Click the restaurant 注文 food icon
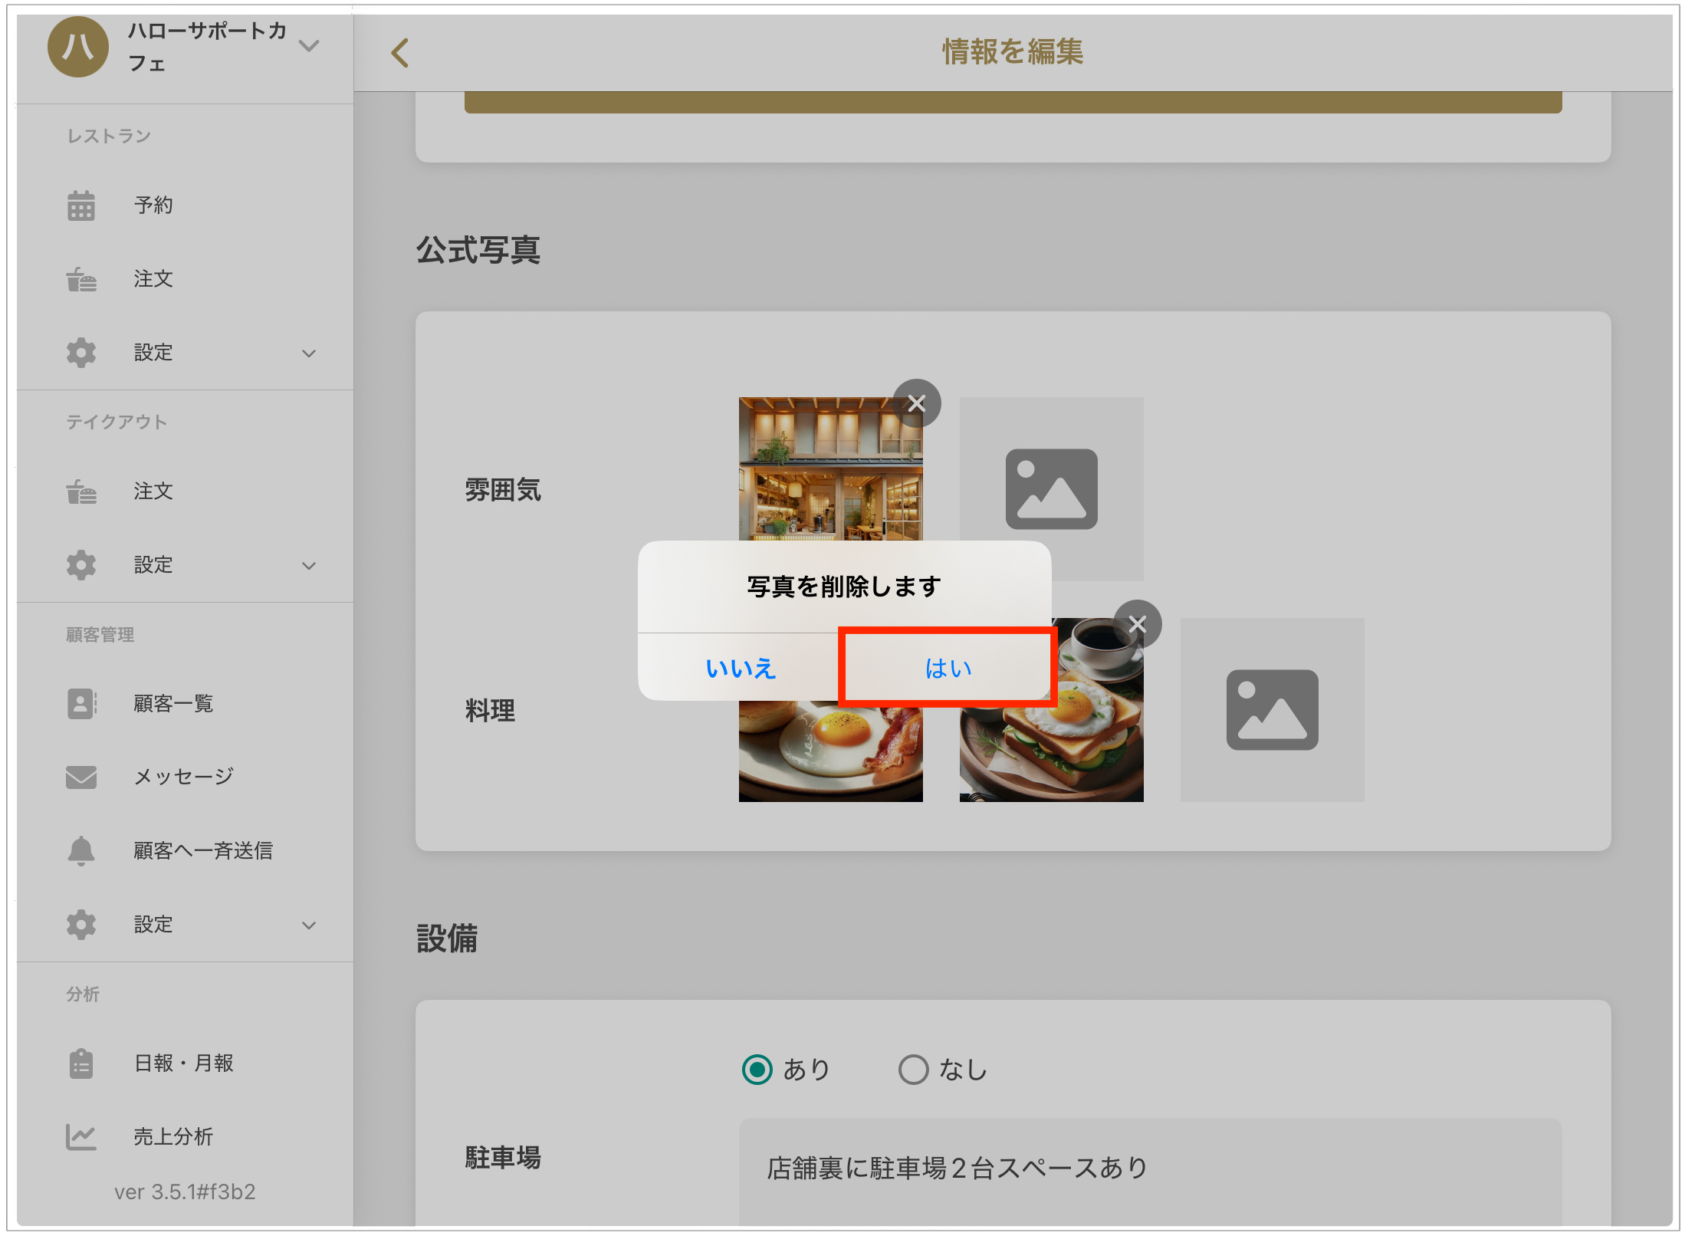This screenshot has height=1236, width=1685. (81, 278)
